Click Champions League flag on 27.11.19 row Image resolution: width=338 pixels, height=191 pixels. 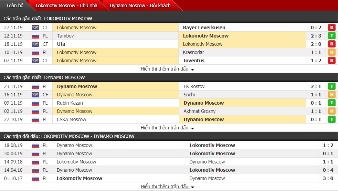(x=35, y=28)
